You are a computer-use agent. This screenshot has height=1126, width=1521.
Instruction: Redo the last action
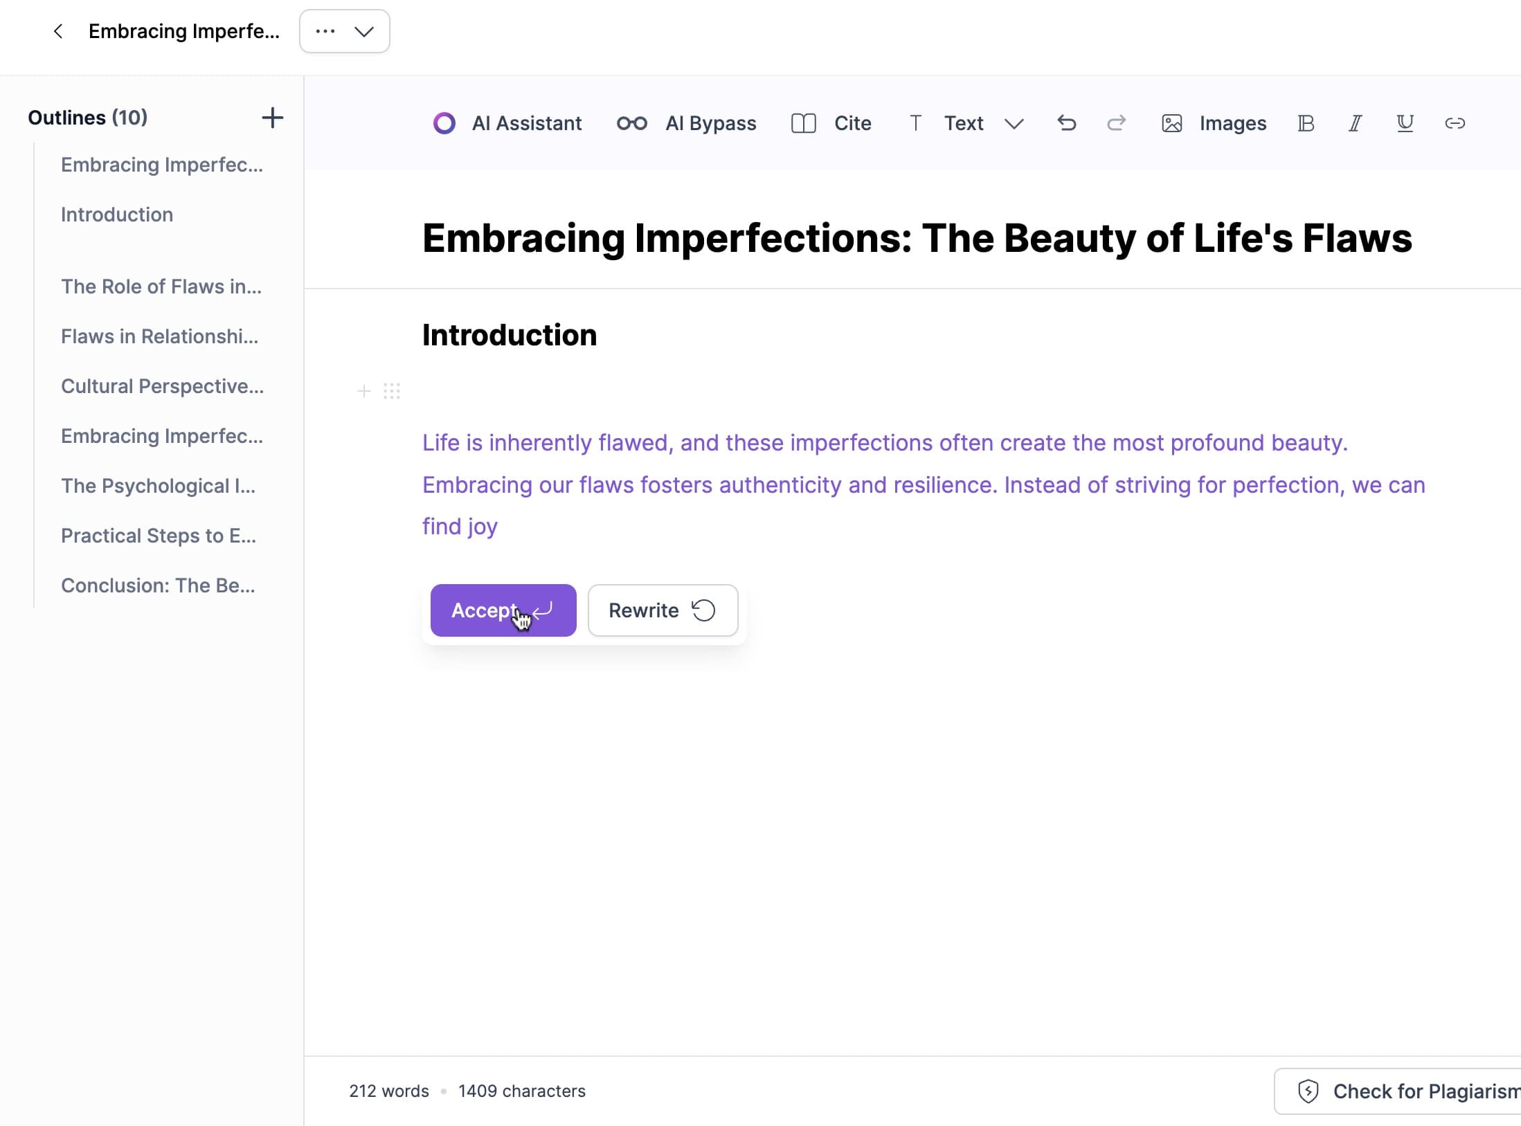[1116, 123]
